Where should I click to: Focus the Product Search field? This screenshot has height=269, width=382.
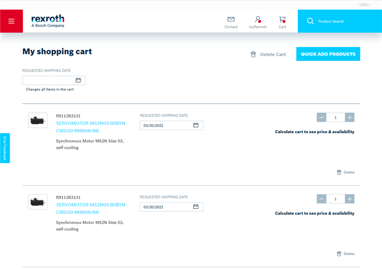[x=340, y=21]
